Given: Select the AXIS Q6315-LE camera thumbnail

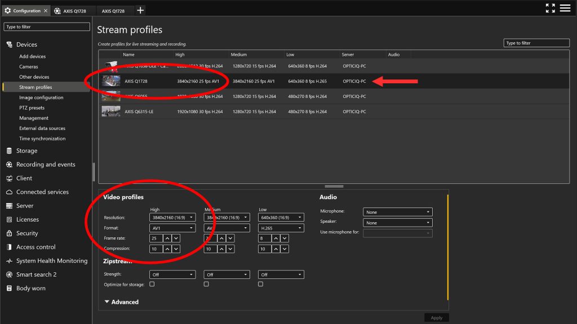Looking at the screenshot, I should (111, 111).
